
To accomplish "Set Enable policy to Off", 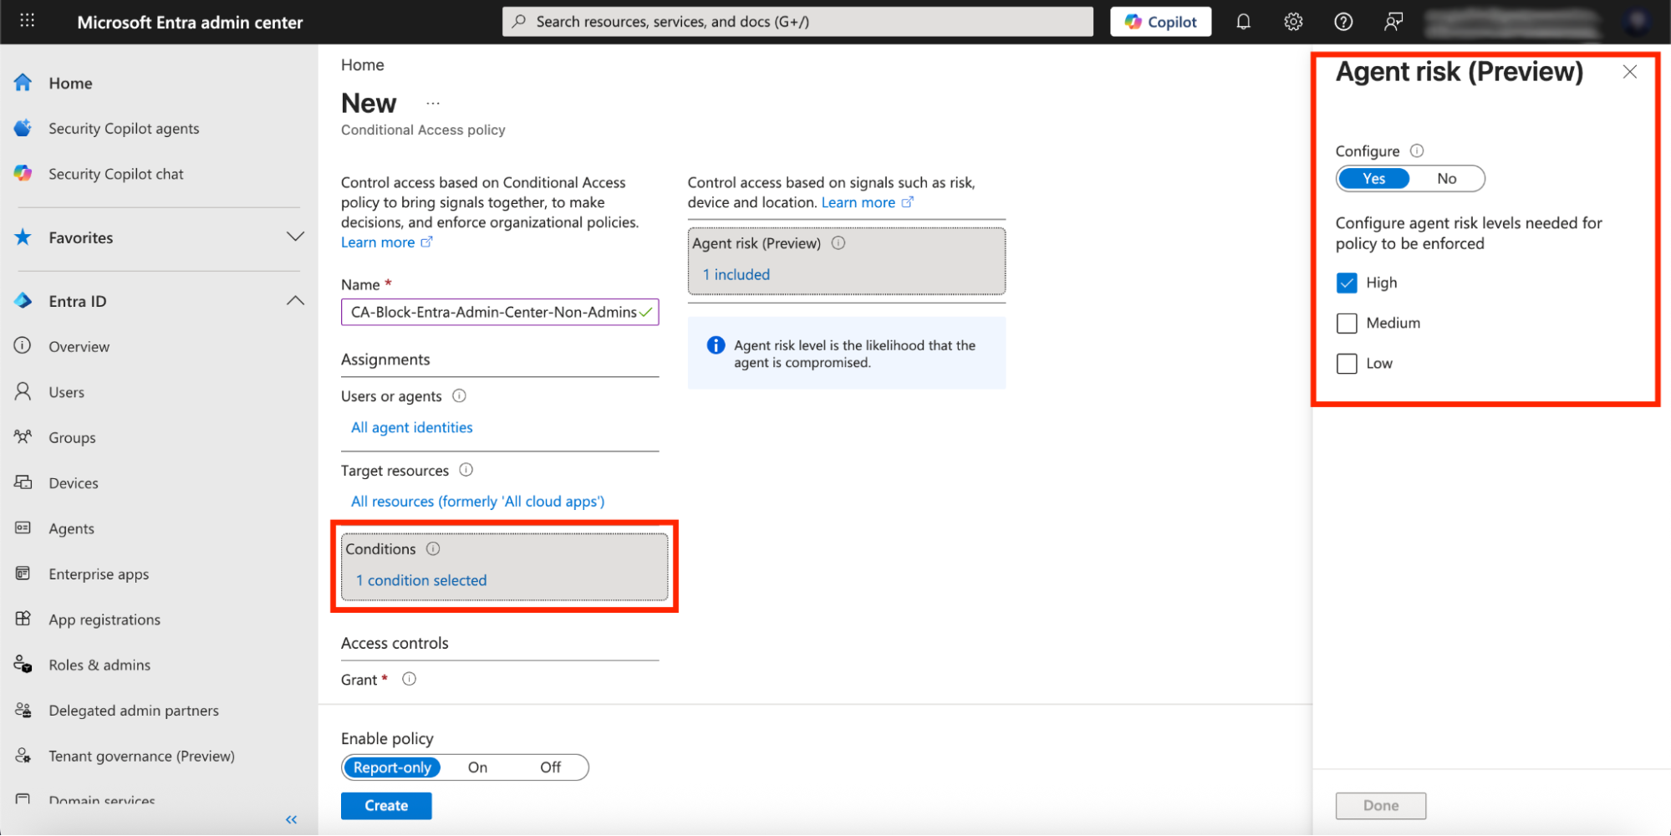I will tap(550, 767).
